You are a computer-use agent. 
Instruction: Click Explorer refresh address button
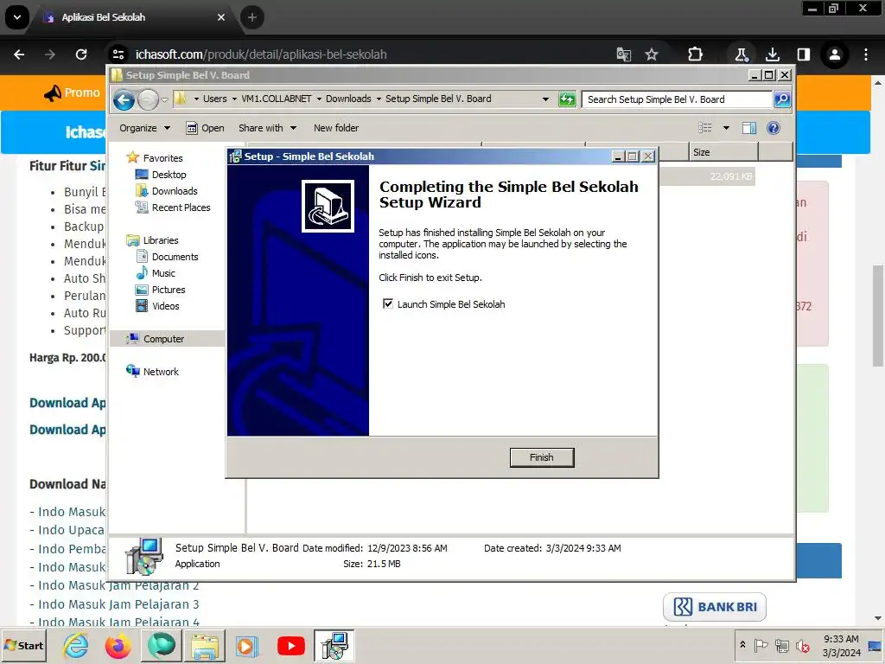coord(567,99)
